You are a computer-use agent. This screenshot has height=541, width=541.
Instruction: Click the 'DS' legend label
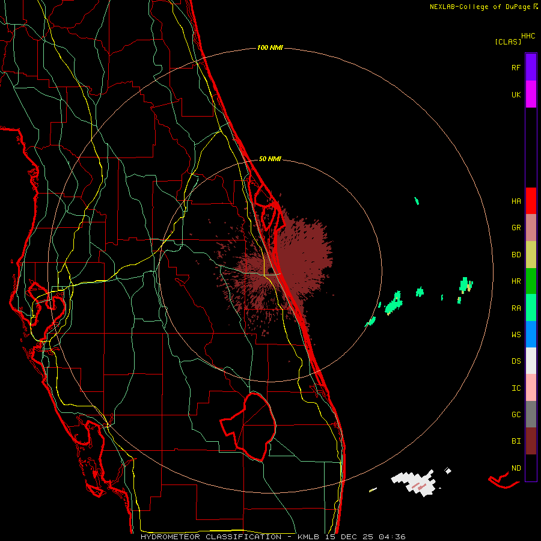(x=516, y=361)
